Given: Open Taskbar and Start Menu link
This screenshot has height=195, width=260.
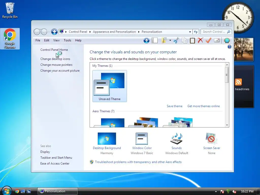Looking at the screenshot, I should point(56,157).
